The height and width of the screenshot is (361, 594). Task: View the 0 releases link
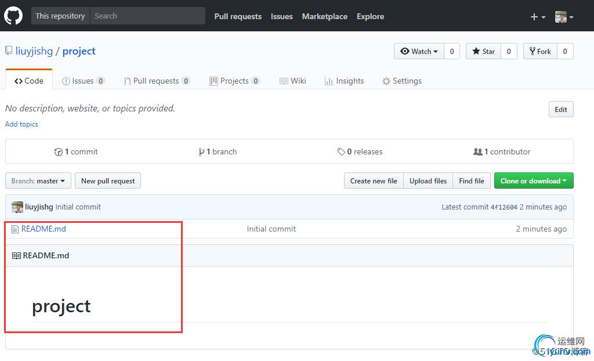[360, 151]
